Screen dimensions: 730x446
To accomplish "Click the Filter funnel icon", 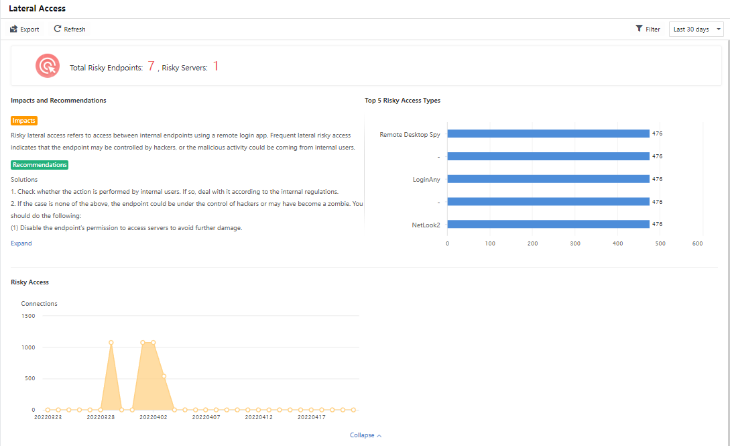I will [x=640, y=29].
